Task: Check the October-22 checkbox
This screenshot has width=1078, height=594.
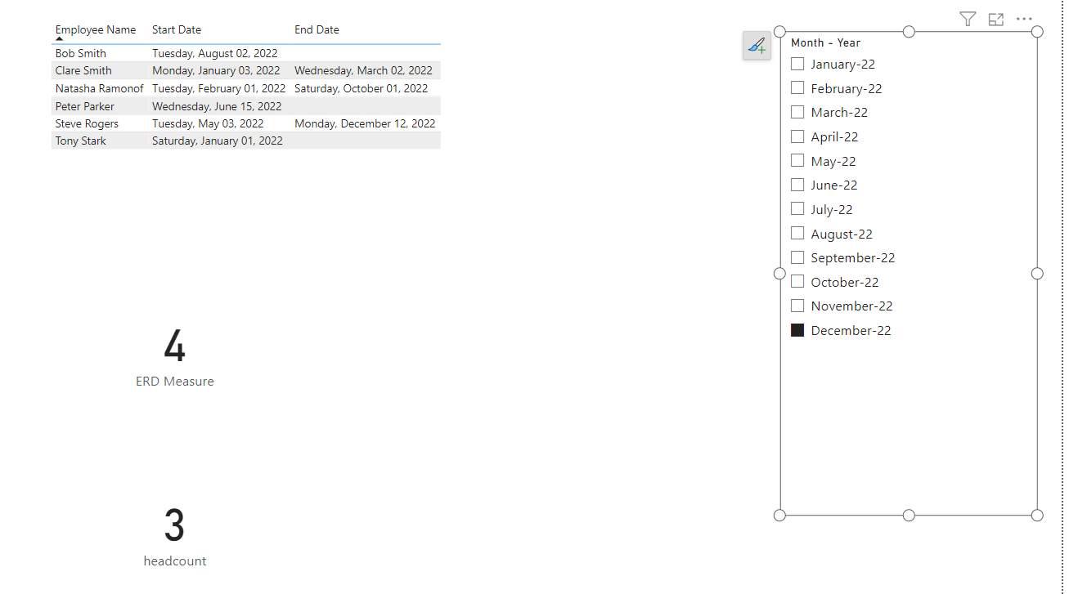Action: (x=797, y=282)
